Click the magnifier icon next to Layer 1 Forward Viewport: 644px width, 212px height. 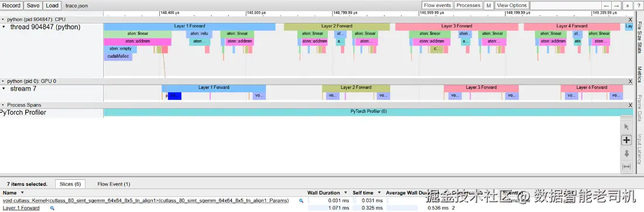pyautogui.click(x=52, y=208)
